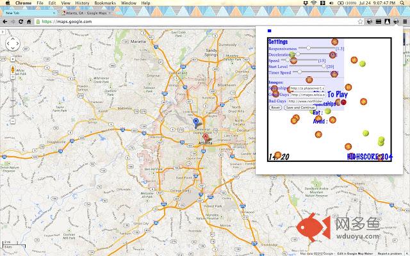The width and height of the screenshot is (410, 256).
Task: Switch to the New Tab tab
Action: [x=29, y=13]
